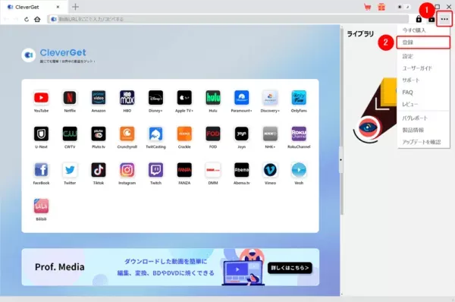Open the FANZA shortcut
Image resolution: width=455 pixels, height=302 pixels.
pyautogui.click(x=184, y=170)
